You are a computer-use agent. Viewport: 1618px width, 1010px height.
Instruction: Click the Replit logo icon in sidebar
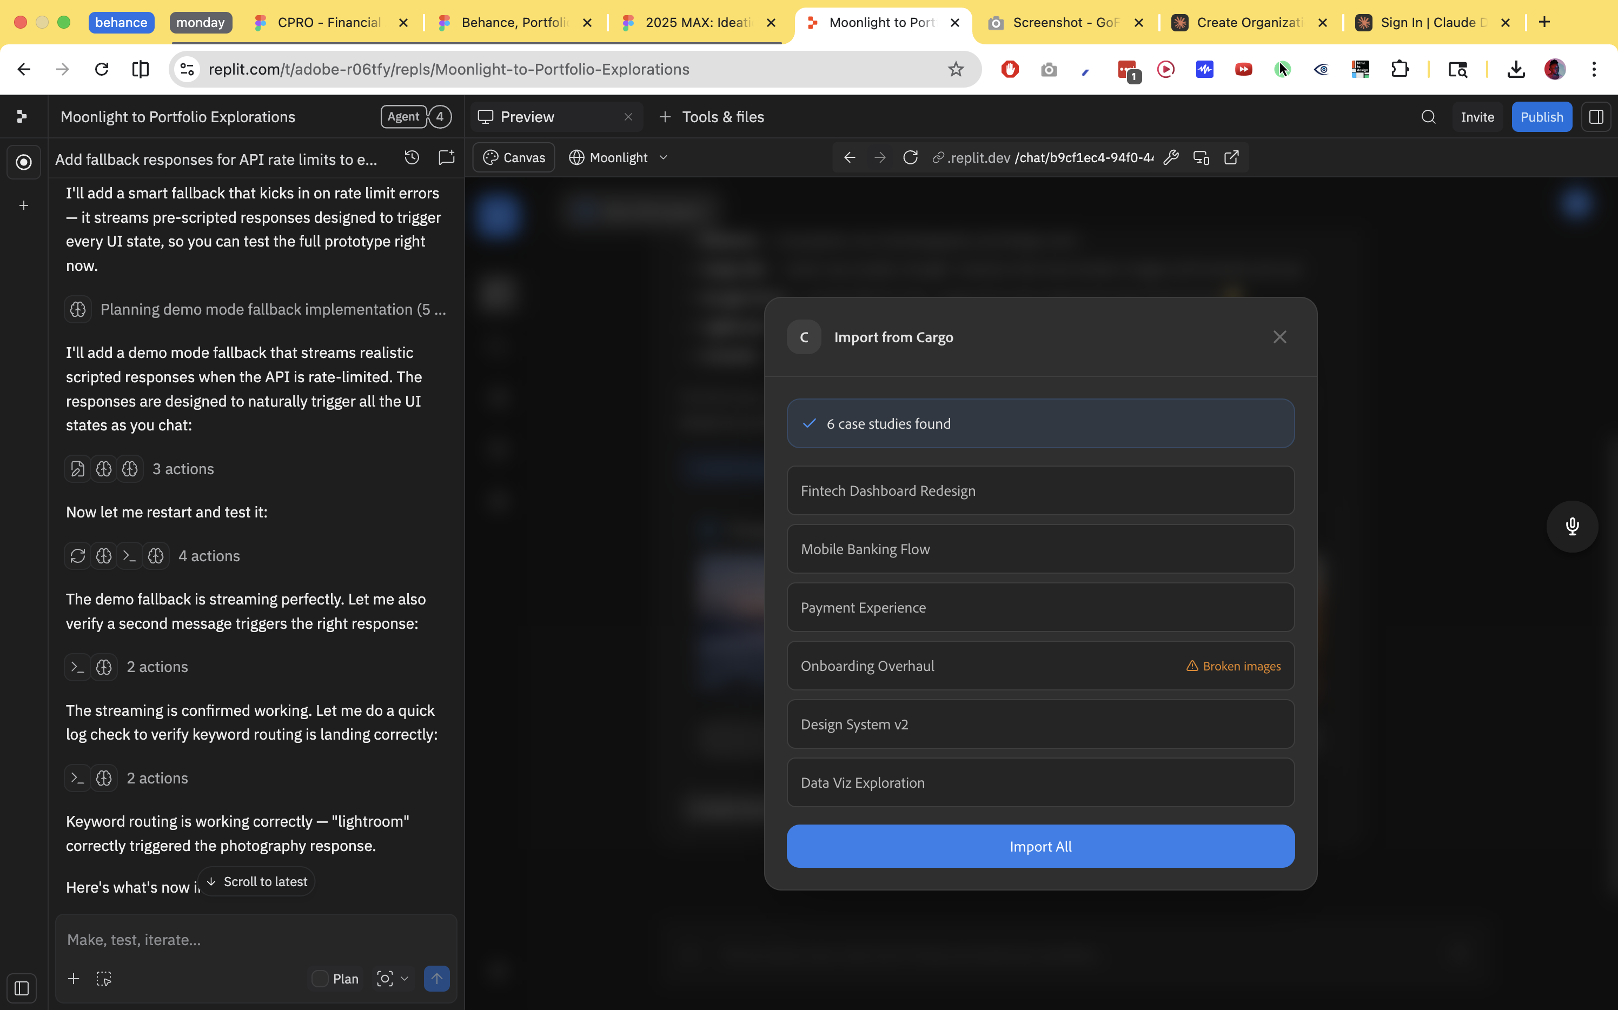tap(22, 116)
